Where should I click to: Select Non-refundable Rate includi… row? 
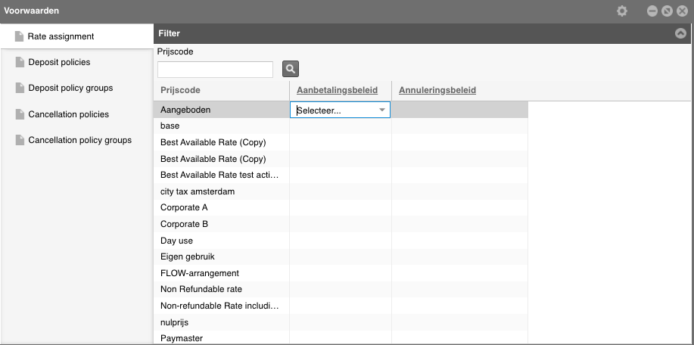click(x=341, y=306)
